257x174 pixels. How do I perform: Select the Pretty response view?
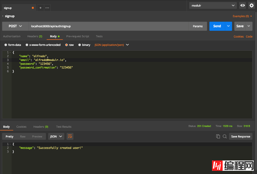click(x=10, y=136)
